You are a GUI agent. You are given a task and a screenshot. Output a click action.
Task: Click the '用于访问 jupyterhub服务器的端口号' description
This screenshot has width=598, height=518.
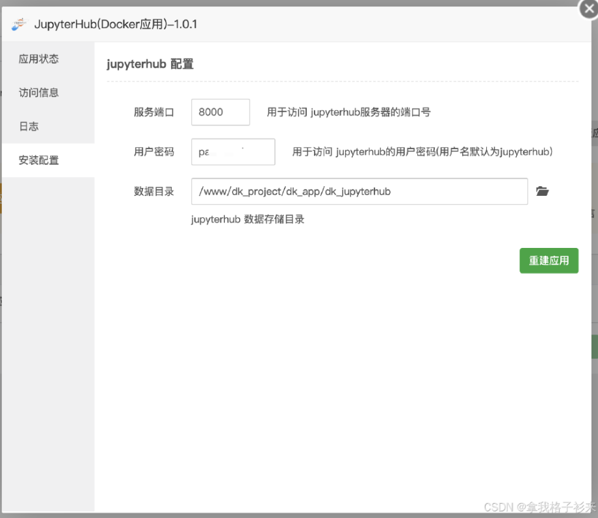coord(348,112)
